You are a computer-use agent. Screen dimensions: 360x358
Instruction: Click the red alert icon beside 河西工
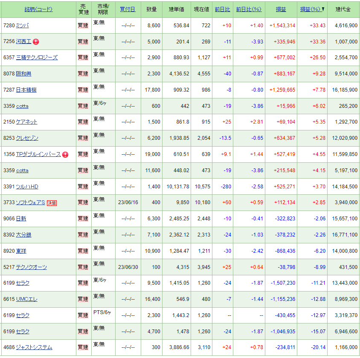click(36, 42)
